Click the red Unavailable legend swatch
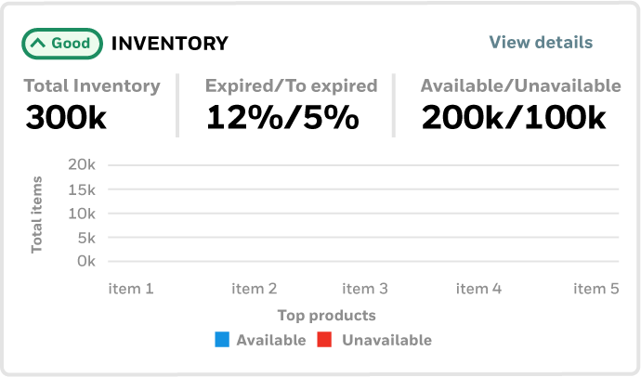This screenshot has height=377, width=641. point(326,340)
